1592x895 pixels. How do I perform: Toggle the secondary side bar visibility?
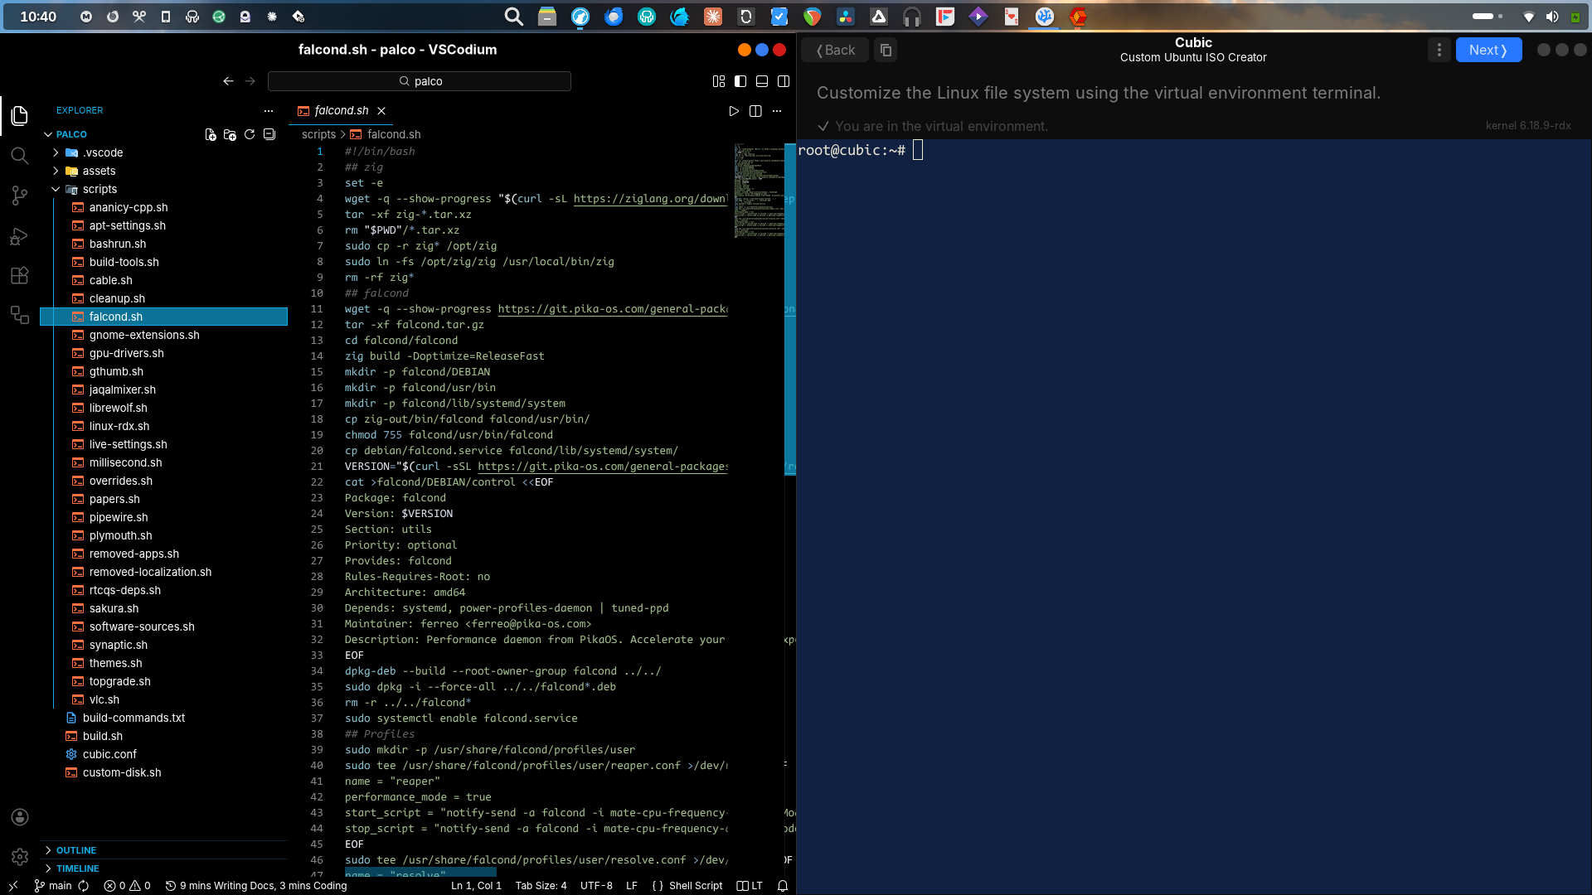[784, 81]
